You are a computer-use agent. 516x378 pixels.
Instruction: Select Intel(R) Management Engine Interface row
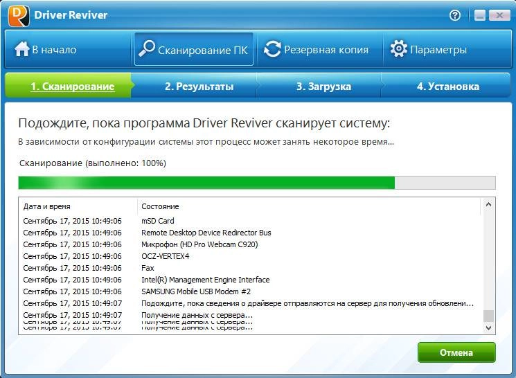pos(250,280)
